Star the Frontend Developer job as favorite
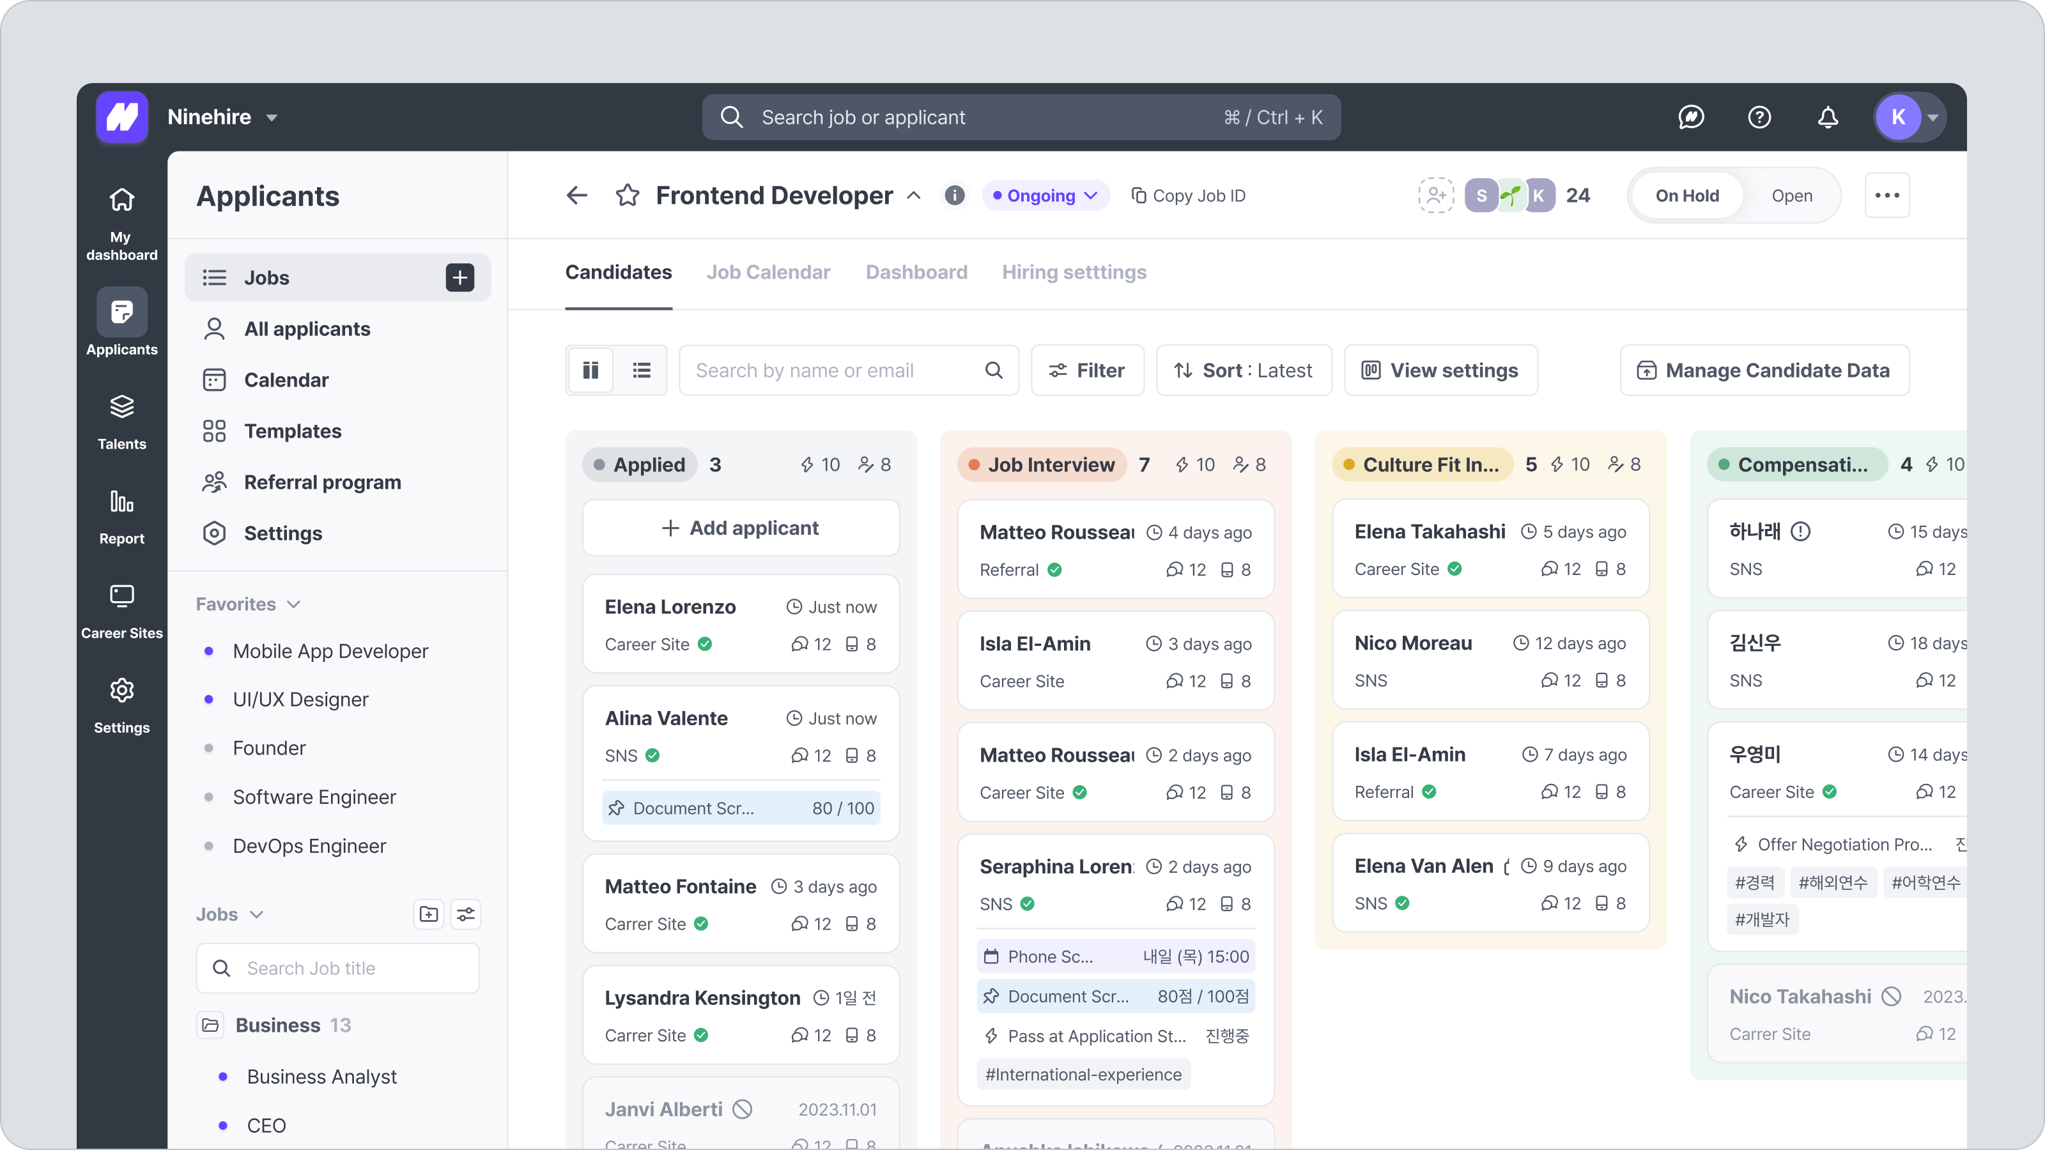2045x1150 pixels. 627,195
